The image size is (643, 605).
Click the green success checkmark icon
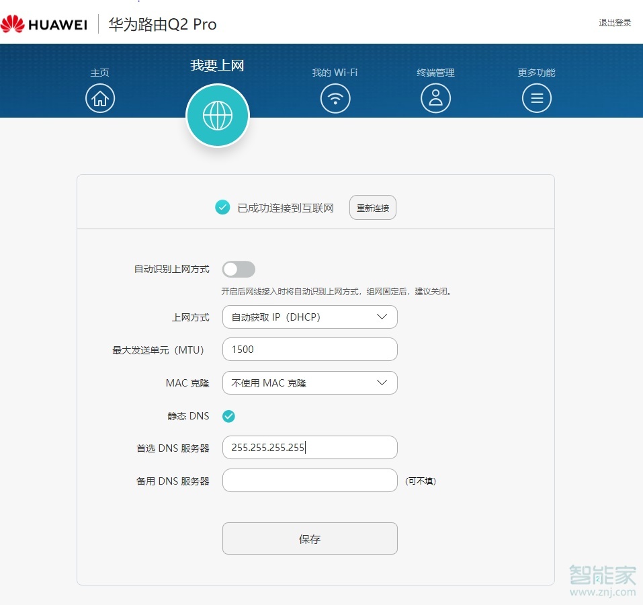tap(222, 207)
